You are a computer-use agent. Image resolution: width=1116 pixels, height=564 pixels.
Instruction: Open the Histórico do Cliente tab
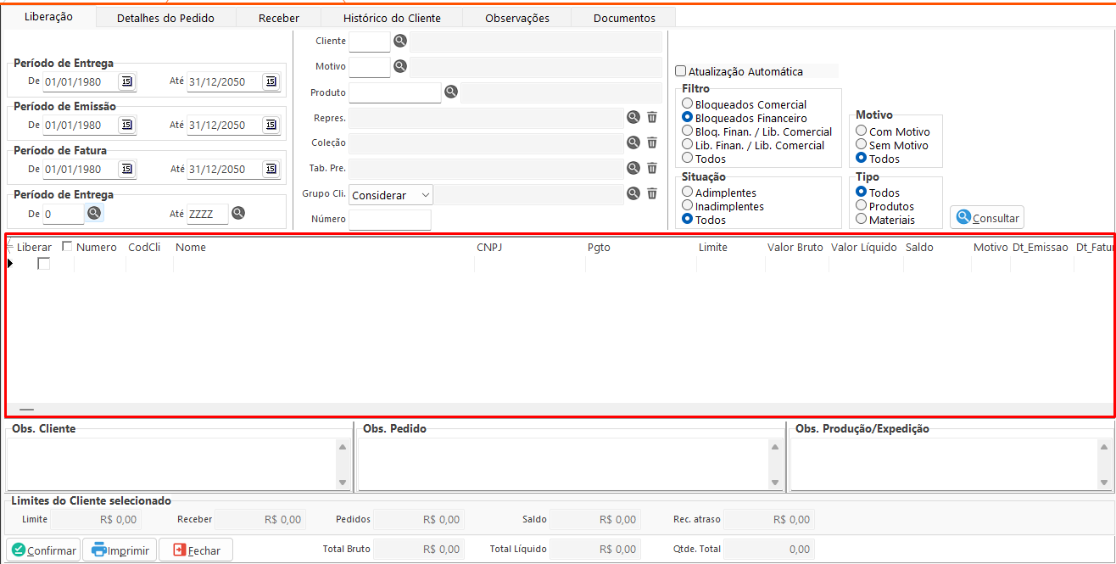[392, 18]
